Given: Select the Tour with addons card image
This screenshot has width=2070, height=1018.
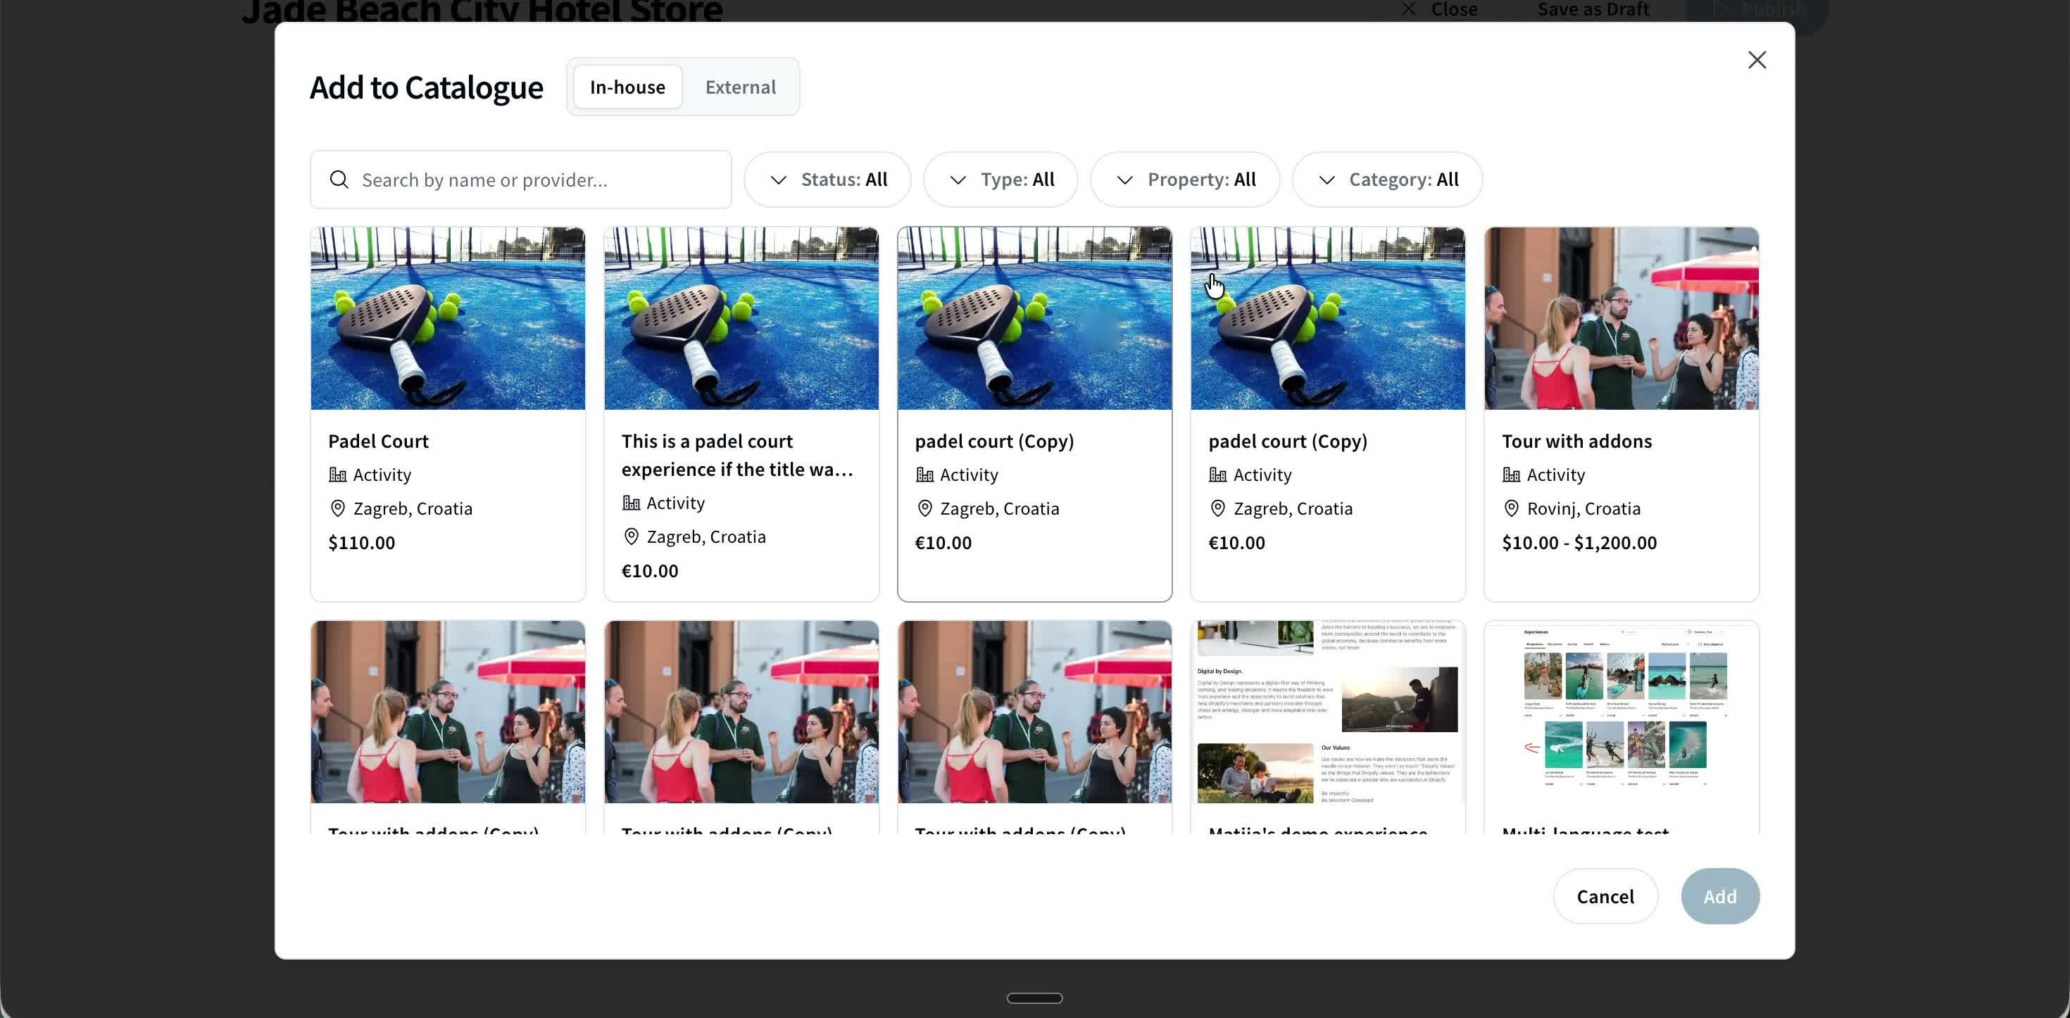Looking at the screenshot, I should tap(1621, 318).
